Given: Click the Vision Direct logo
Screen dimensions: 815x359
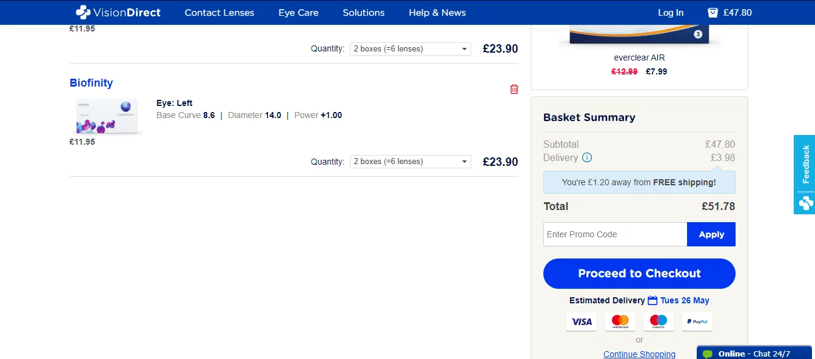Looking at the screenshot, I should pyautogui.click(x=118, y=12).
